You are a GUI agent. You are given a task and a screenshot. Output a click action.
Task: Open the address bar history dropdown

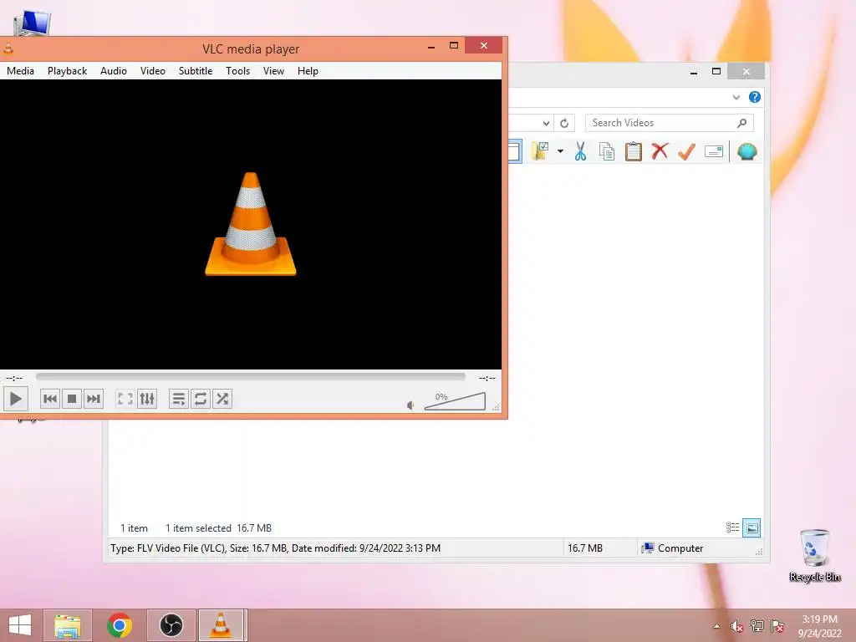pyautogui.click(x=546, y=124)
